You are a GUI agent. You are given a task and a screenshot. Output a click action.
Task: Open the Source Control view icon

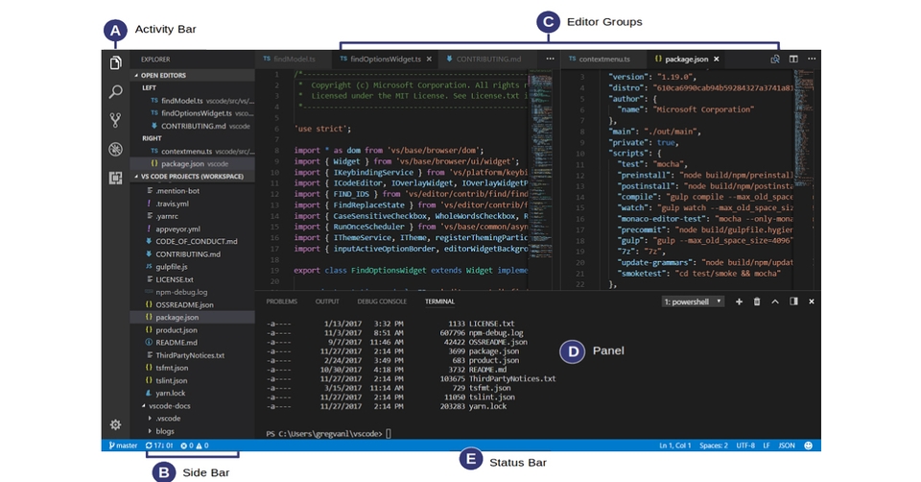click(116, 121)
